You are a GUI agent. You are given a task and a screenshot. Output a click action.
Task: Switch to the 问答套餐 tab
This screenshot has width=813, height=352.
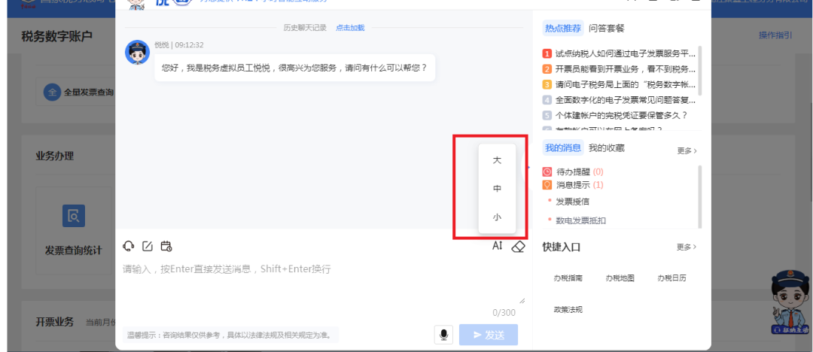606,29
